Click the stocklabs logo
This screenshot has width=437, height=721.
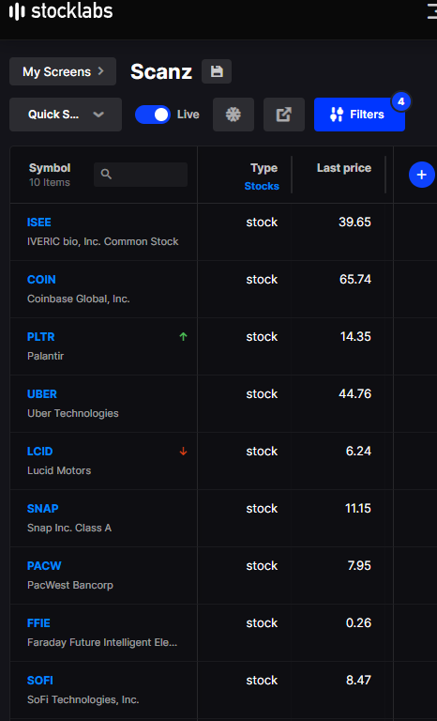click(61, 11)
